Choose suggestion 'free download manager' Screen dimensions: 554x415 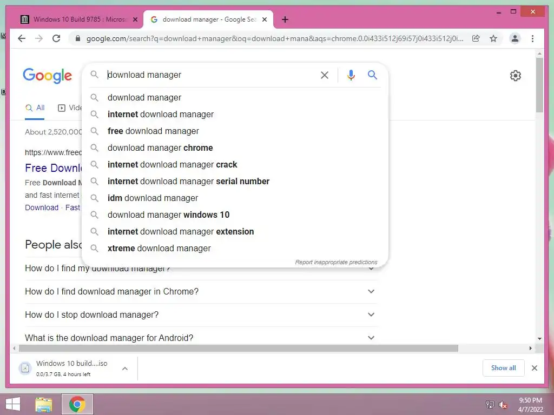coord(235,131)
